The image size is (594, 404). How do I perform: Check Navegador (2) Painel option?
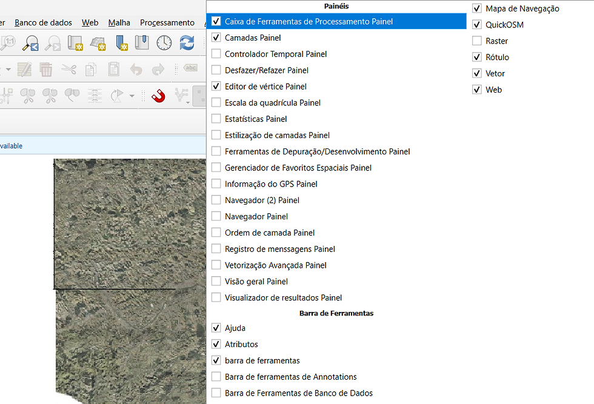pyautogui.click(x=216, y=200)
